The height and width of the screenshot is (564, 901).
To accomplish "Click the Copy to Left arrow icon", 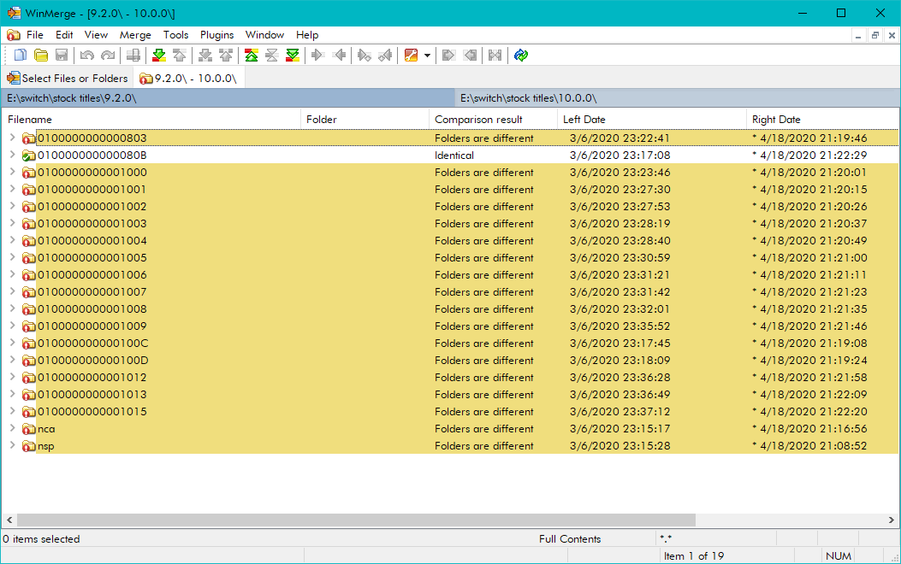I will [x=339, y=55].
